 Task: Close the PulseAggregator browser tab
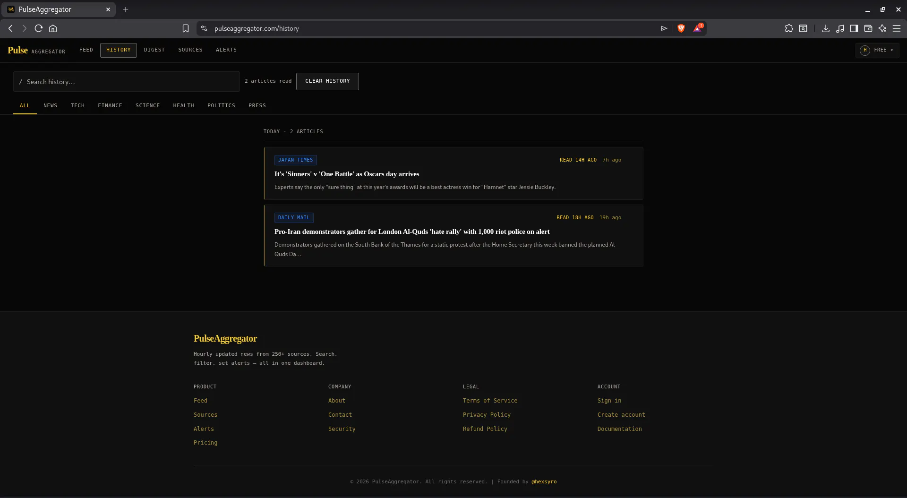tap(108, 9)
